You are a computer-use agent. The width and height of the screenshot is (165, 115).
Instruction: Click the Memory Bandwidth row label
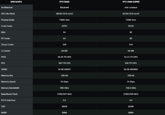coord(10,88)
